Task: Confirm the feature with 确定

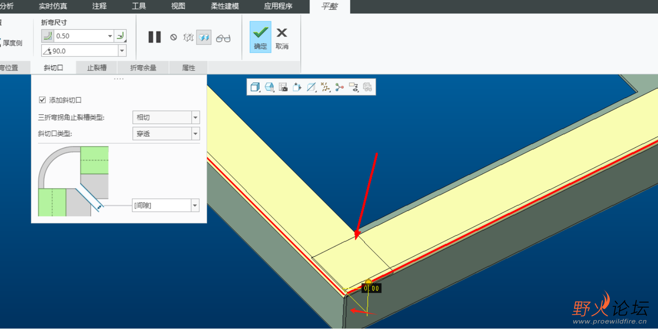Action: tap(260, 37)
